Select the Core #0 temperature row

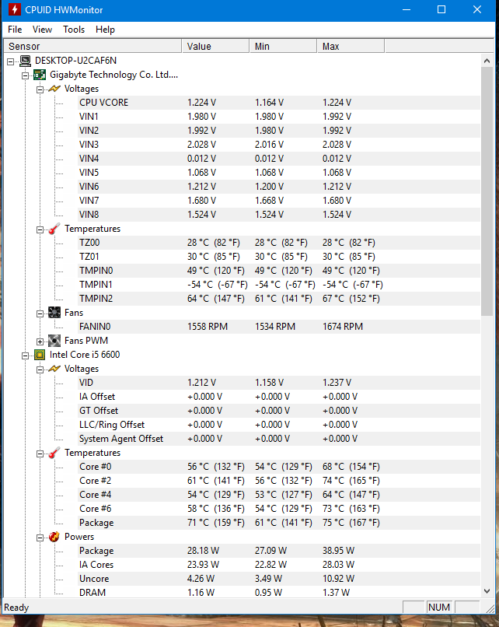[279, 467]
